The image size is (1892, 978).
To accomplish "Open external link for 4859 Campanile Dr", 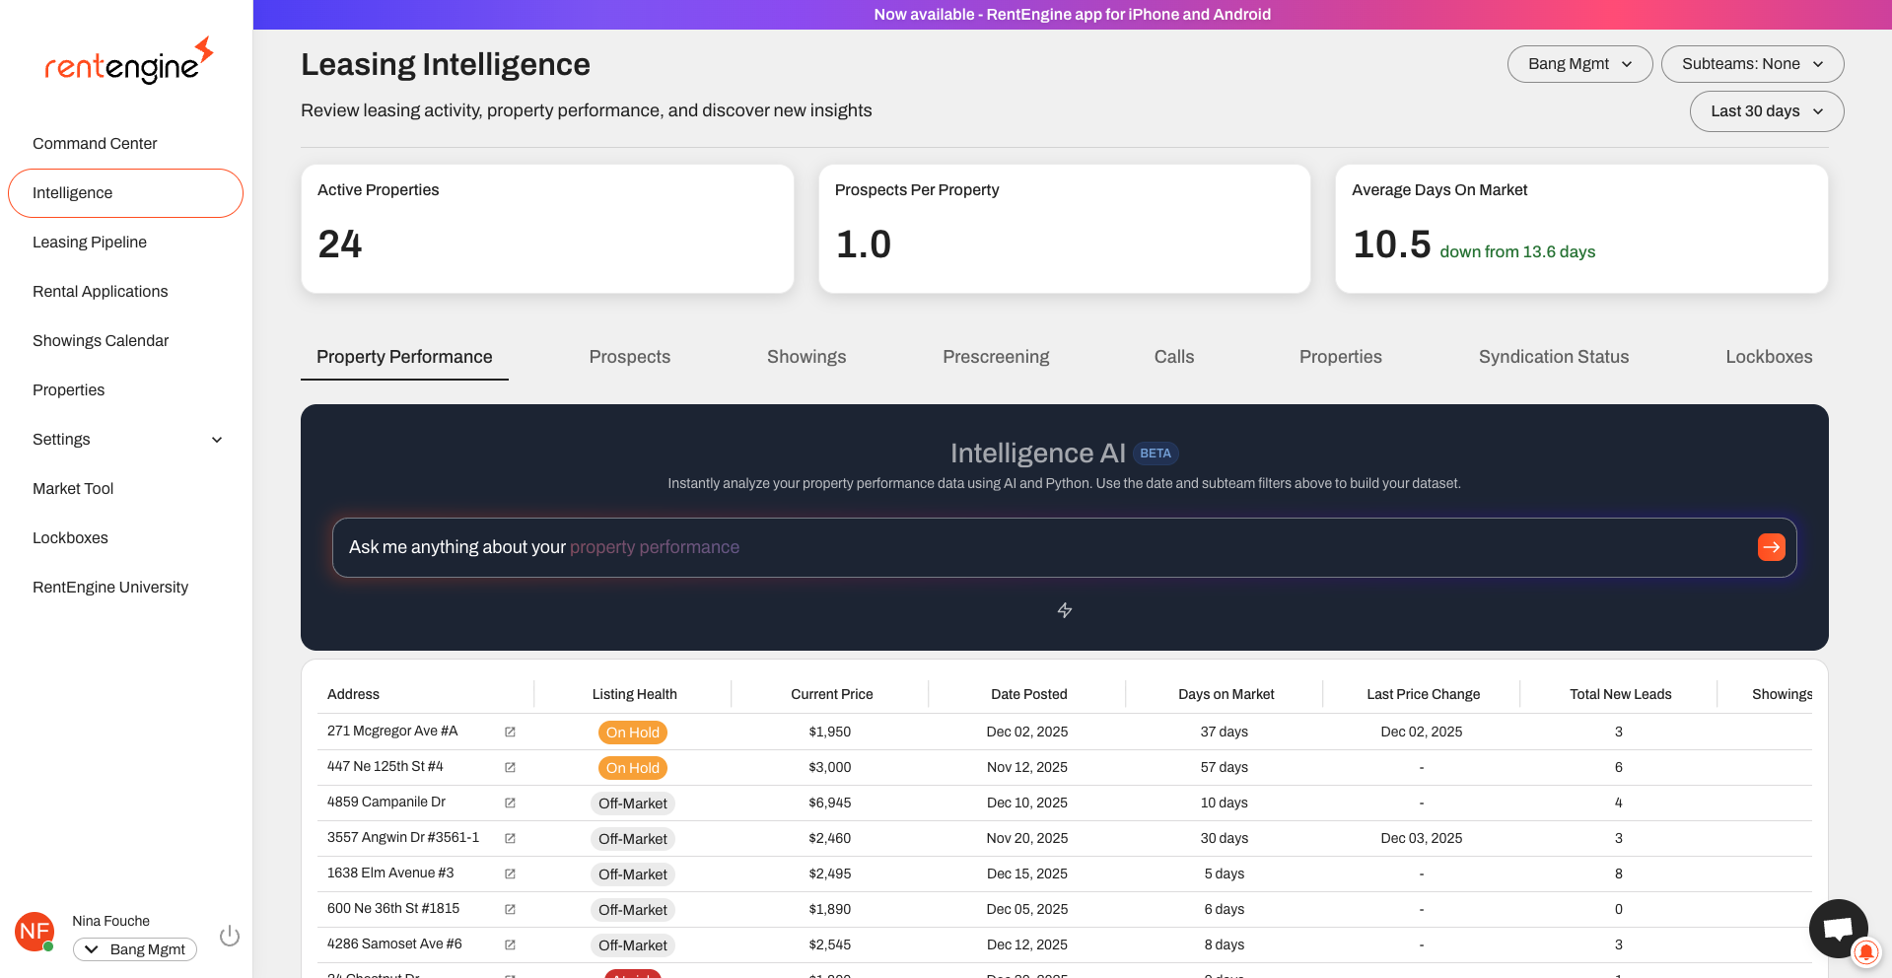I will click(x=510, y=803).
